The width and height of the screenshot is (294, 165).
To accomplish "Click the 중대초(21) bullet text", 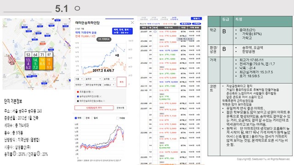I will [247, 30].
